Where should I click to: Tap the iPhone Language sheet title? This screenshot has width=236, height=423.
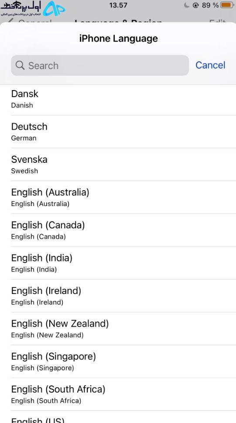coord(118,38)
